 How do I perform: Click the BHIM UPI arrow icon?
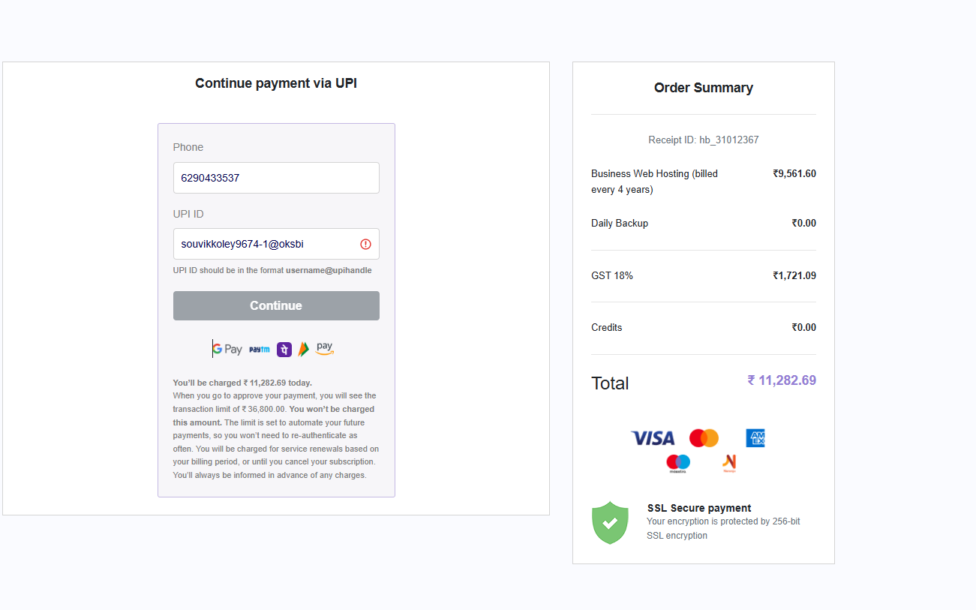coord(303,349)
